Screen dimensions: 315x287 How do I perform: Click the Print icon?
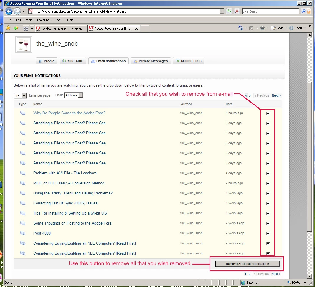coord(262,28)
